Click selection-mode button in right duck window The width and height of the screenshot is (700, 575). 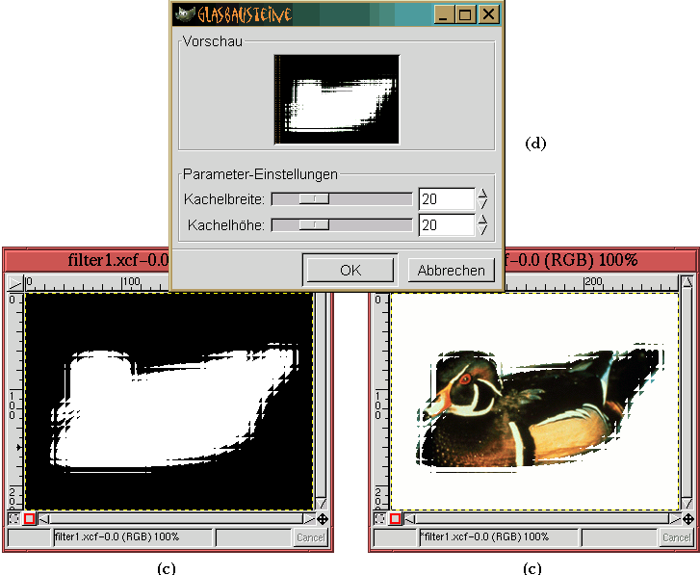coord(379,519)
